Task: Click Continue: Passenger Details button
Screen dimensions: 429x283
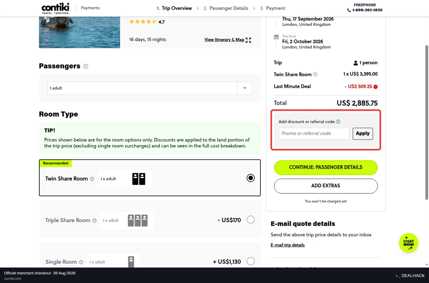Action: 326,167
